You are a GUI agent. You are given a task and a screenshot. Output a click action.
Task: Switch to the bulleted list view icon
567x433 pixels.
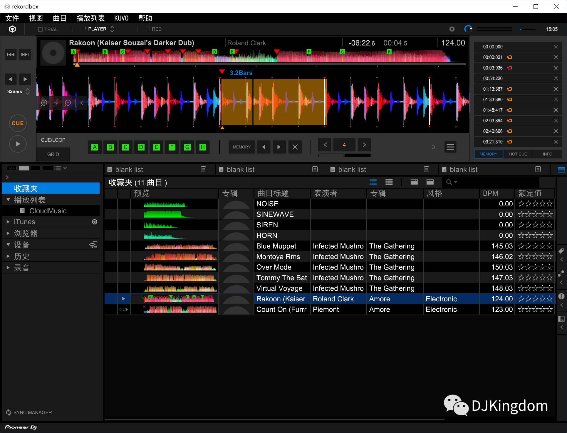tap(389, 182)
